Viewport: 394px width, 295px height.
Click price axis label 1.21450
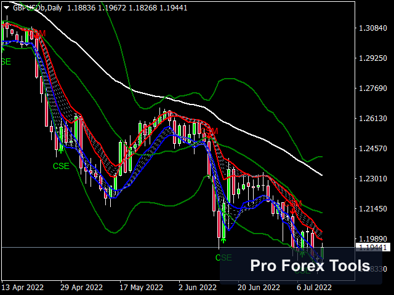[373, 209]
